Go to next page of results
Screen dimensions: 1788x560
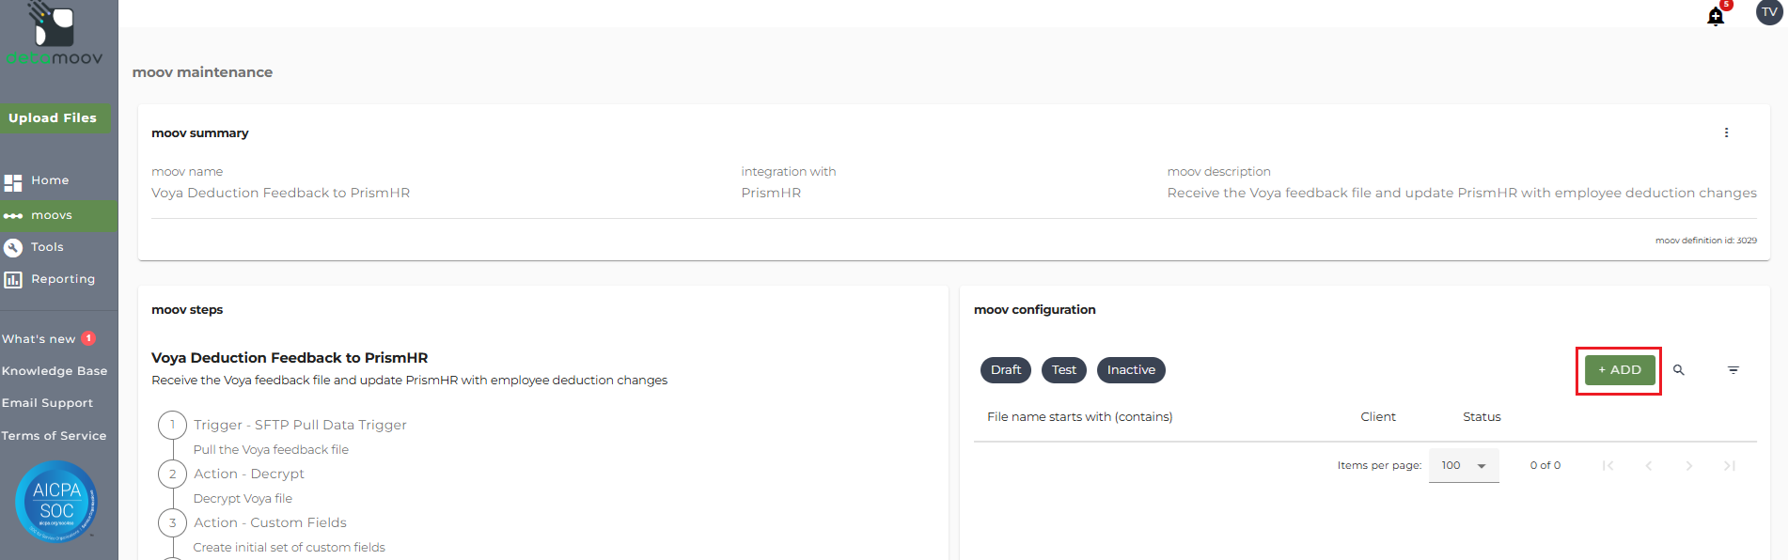point(1689,466)
